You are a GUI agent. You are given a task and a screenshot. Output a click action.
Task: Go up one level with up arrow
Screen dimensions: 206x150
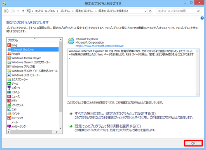click(x=23, y=11)
